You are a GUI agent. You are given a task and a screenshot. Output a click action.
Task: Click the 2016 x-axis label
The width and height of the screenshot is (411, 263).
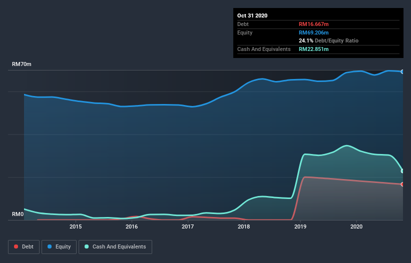coord(132,226)
